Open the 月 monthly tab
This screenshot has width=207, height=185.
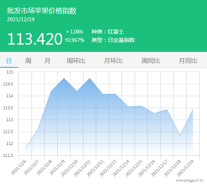pos(47,61)
